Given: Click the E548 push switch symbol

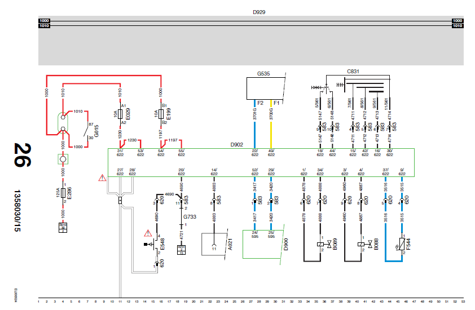Looking at the screenshot, I should (x=152, y=244).
